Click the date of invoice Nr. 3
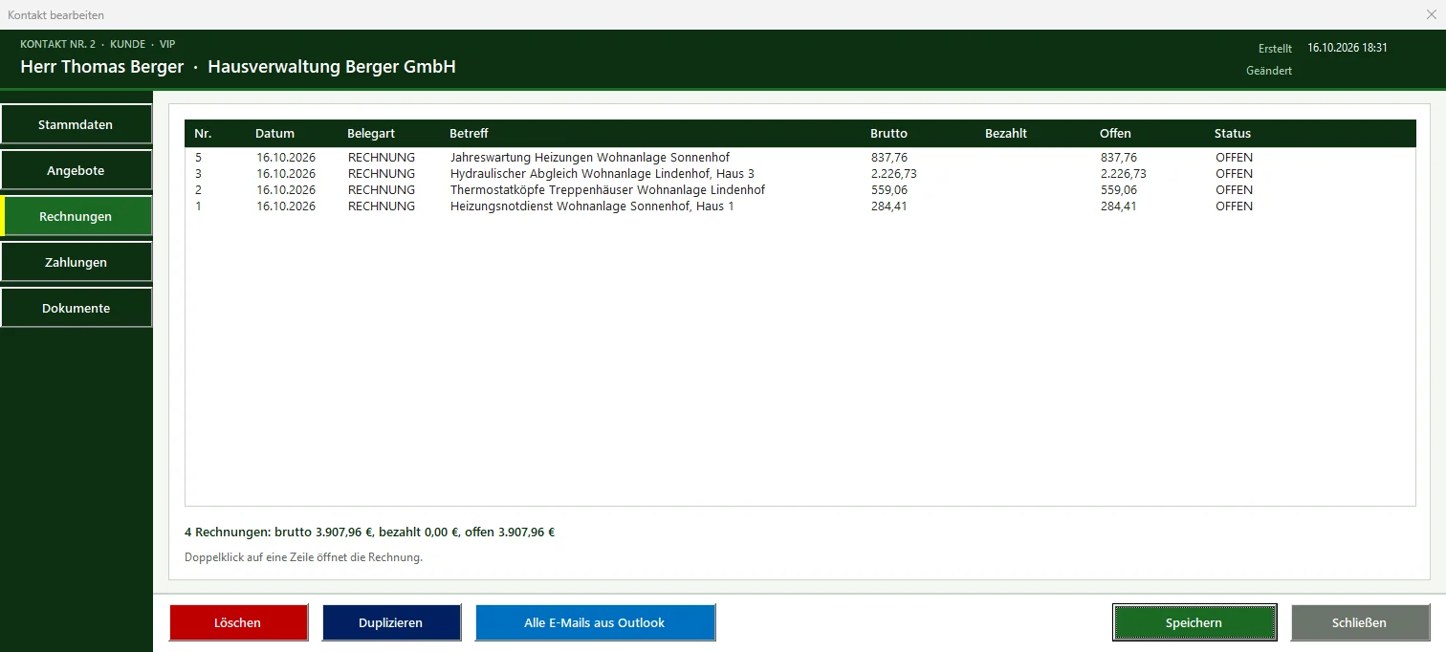Image resolution: width=1446 pixels, height=652 pixels. coord(286,174)
